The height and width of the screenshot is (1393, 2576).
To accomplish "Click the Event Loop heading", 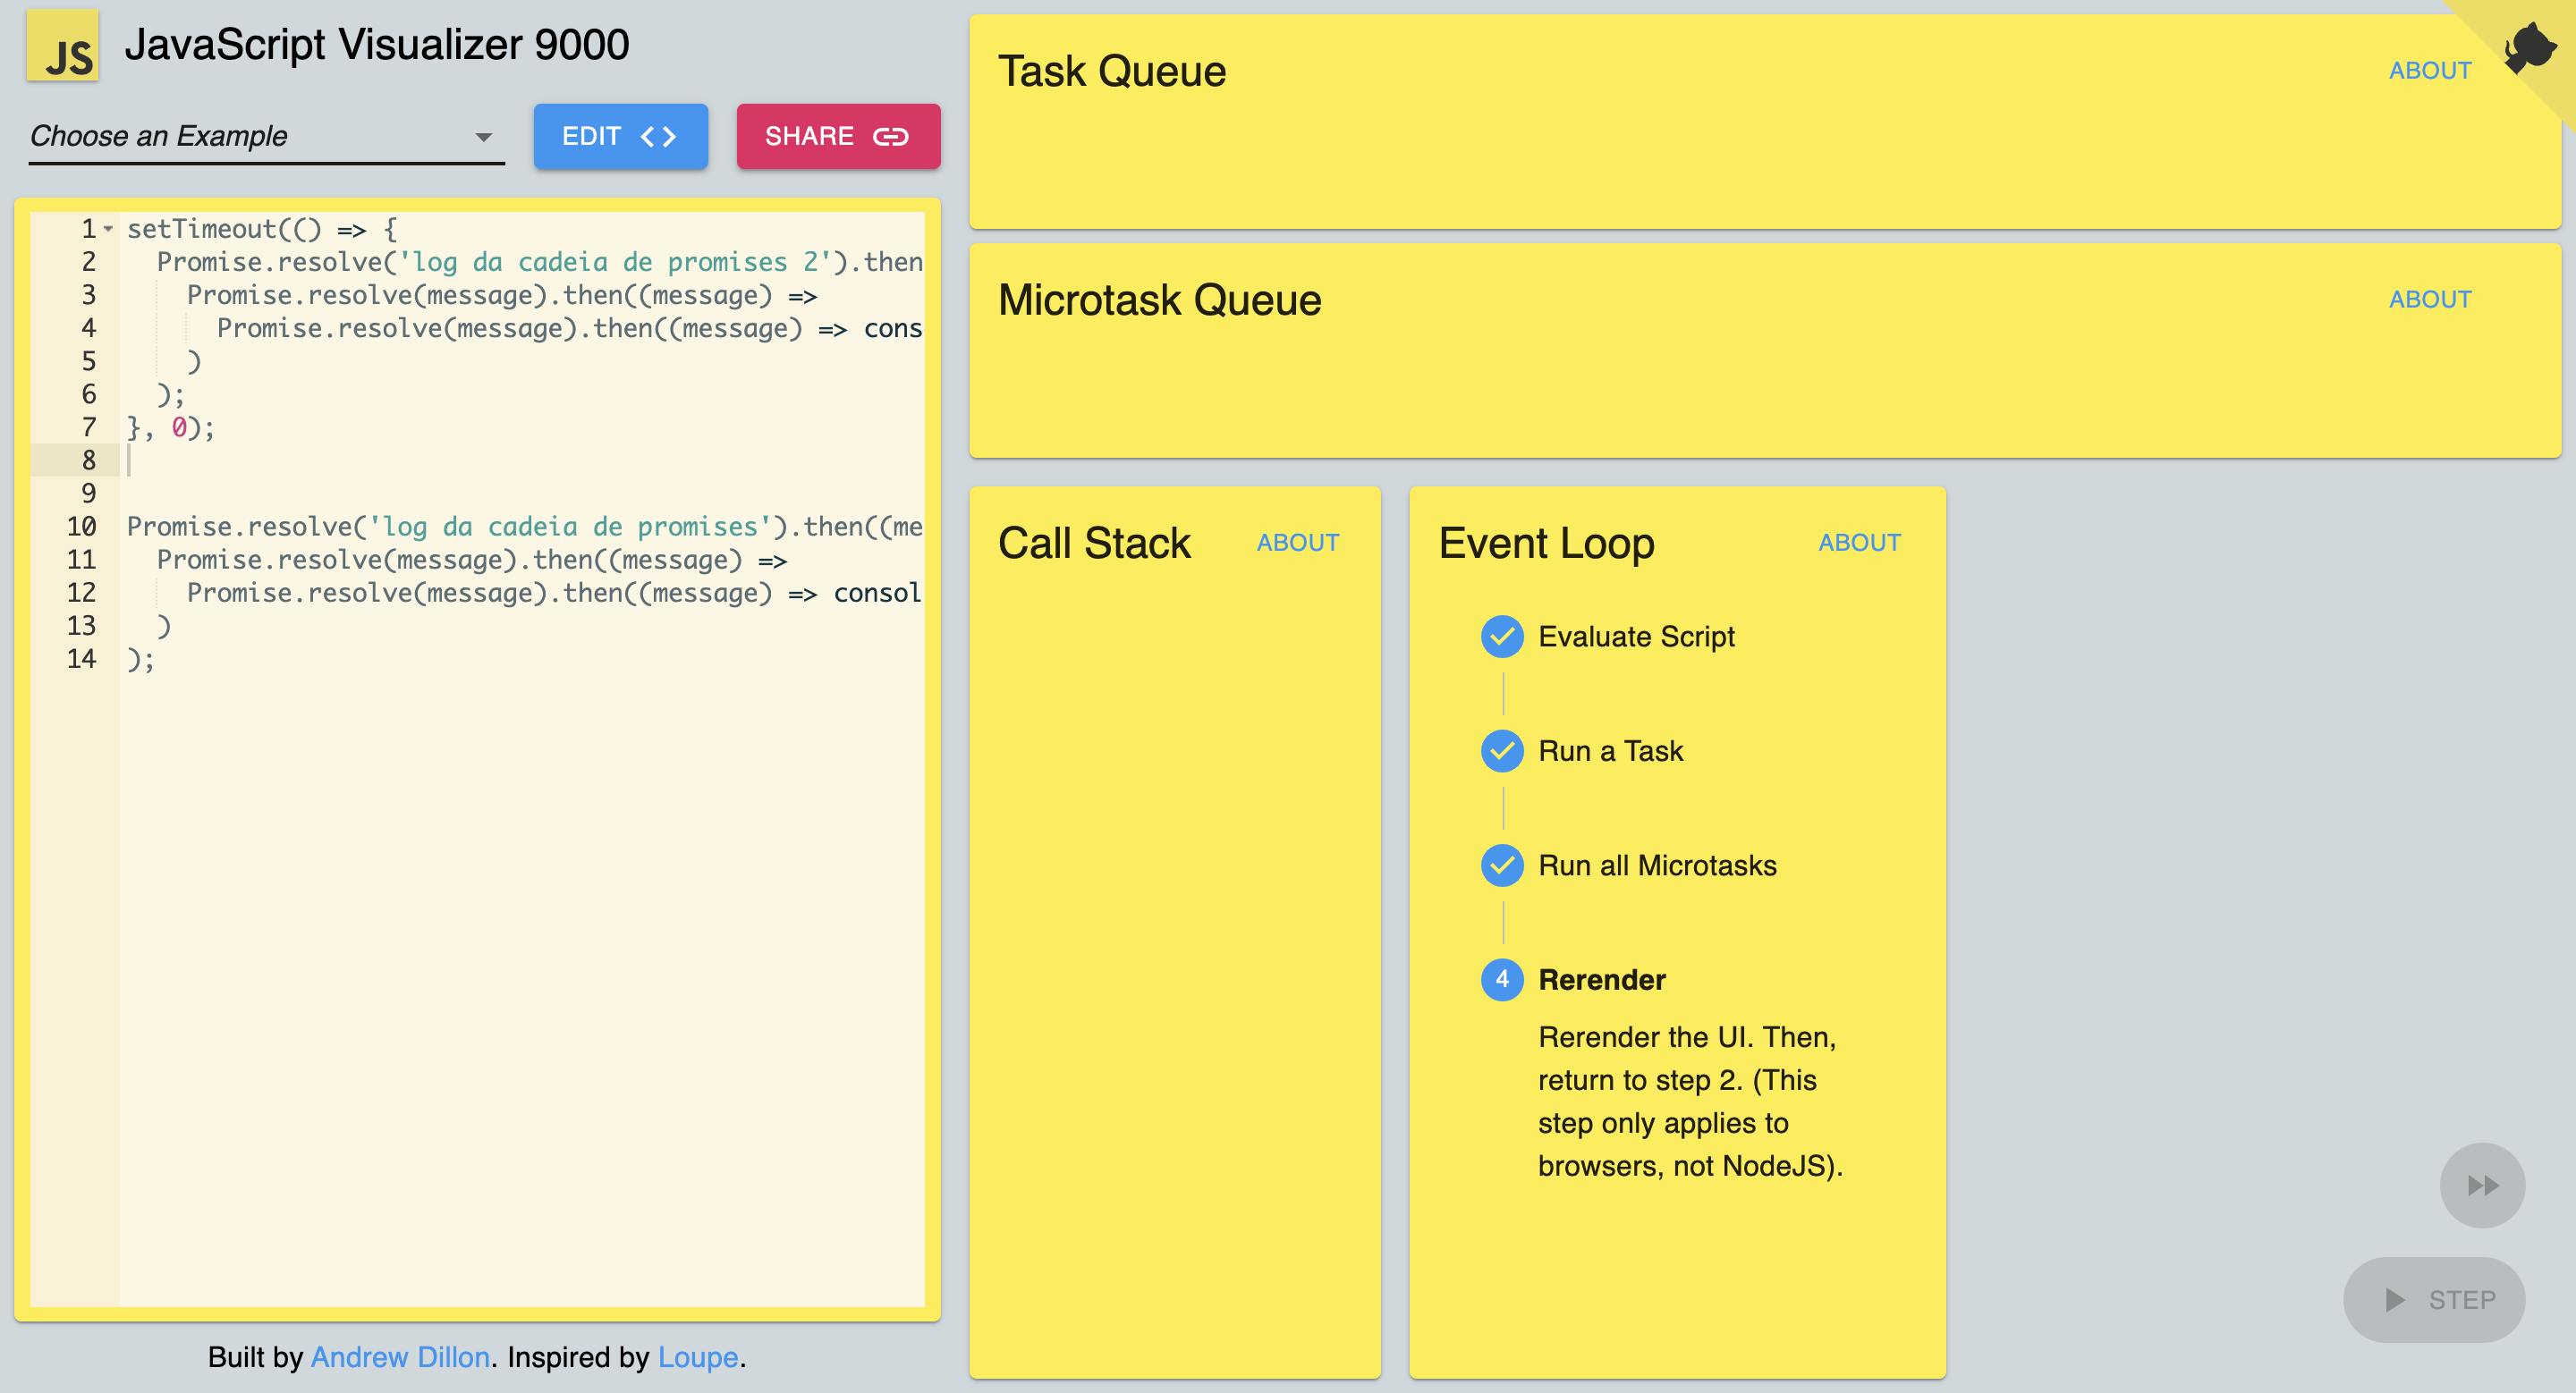I will point(1546,544).
